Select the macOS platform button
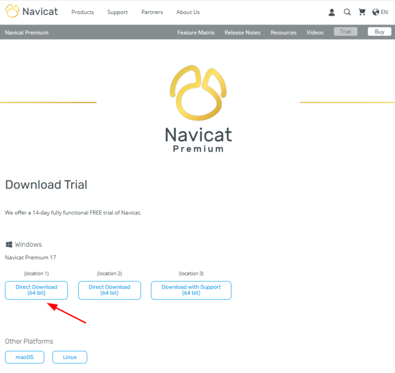395x373 pixels. (25, 357)
